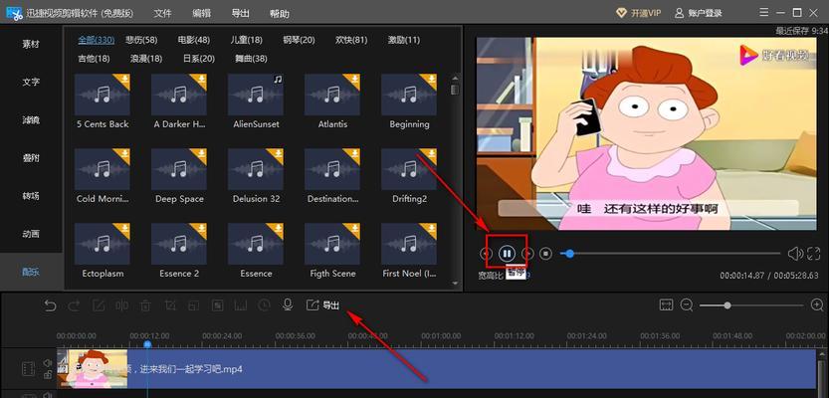Step to the previous frame in preview
Image resolution: width=829 pixels, height=398 pixels.
(486, 254)
